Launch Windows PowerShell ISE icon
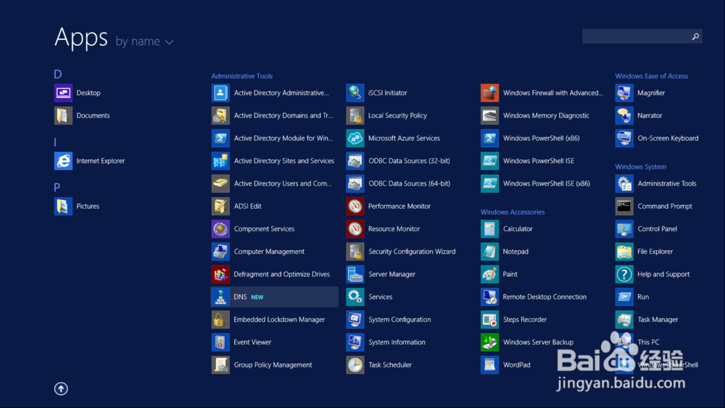The image size is (725, 408). coord(489,161)
